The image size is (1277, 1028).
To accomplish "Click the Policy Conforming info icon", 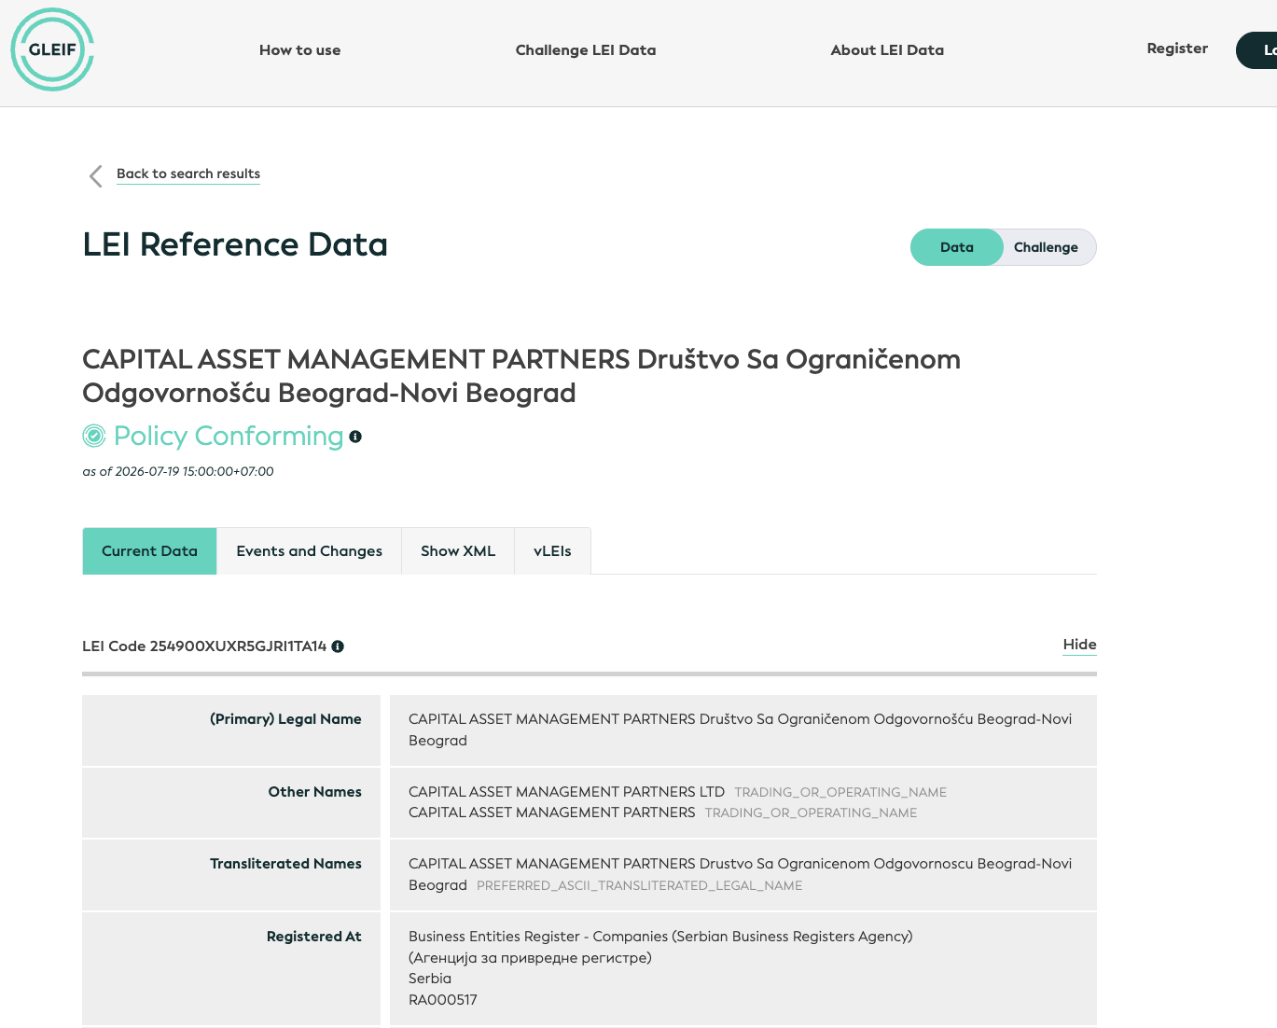I will (355, 437).
